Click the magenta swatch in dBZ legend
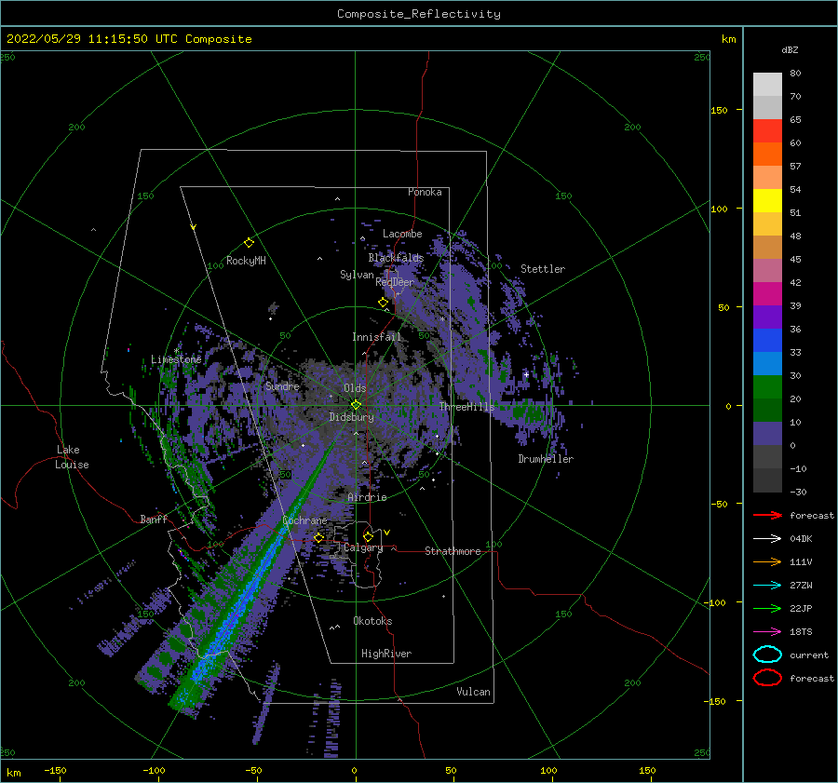The height and width of the screenshot is (783, 838). 767,293
